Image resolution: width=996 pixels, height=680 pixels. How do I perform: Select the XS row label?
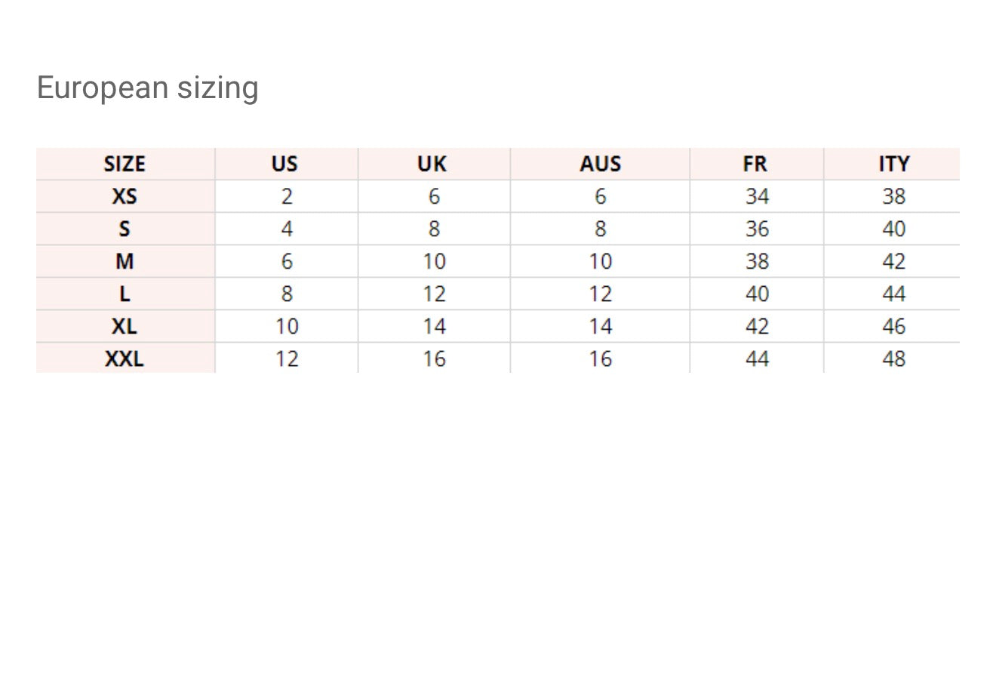124,196
